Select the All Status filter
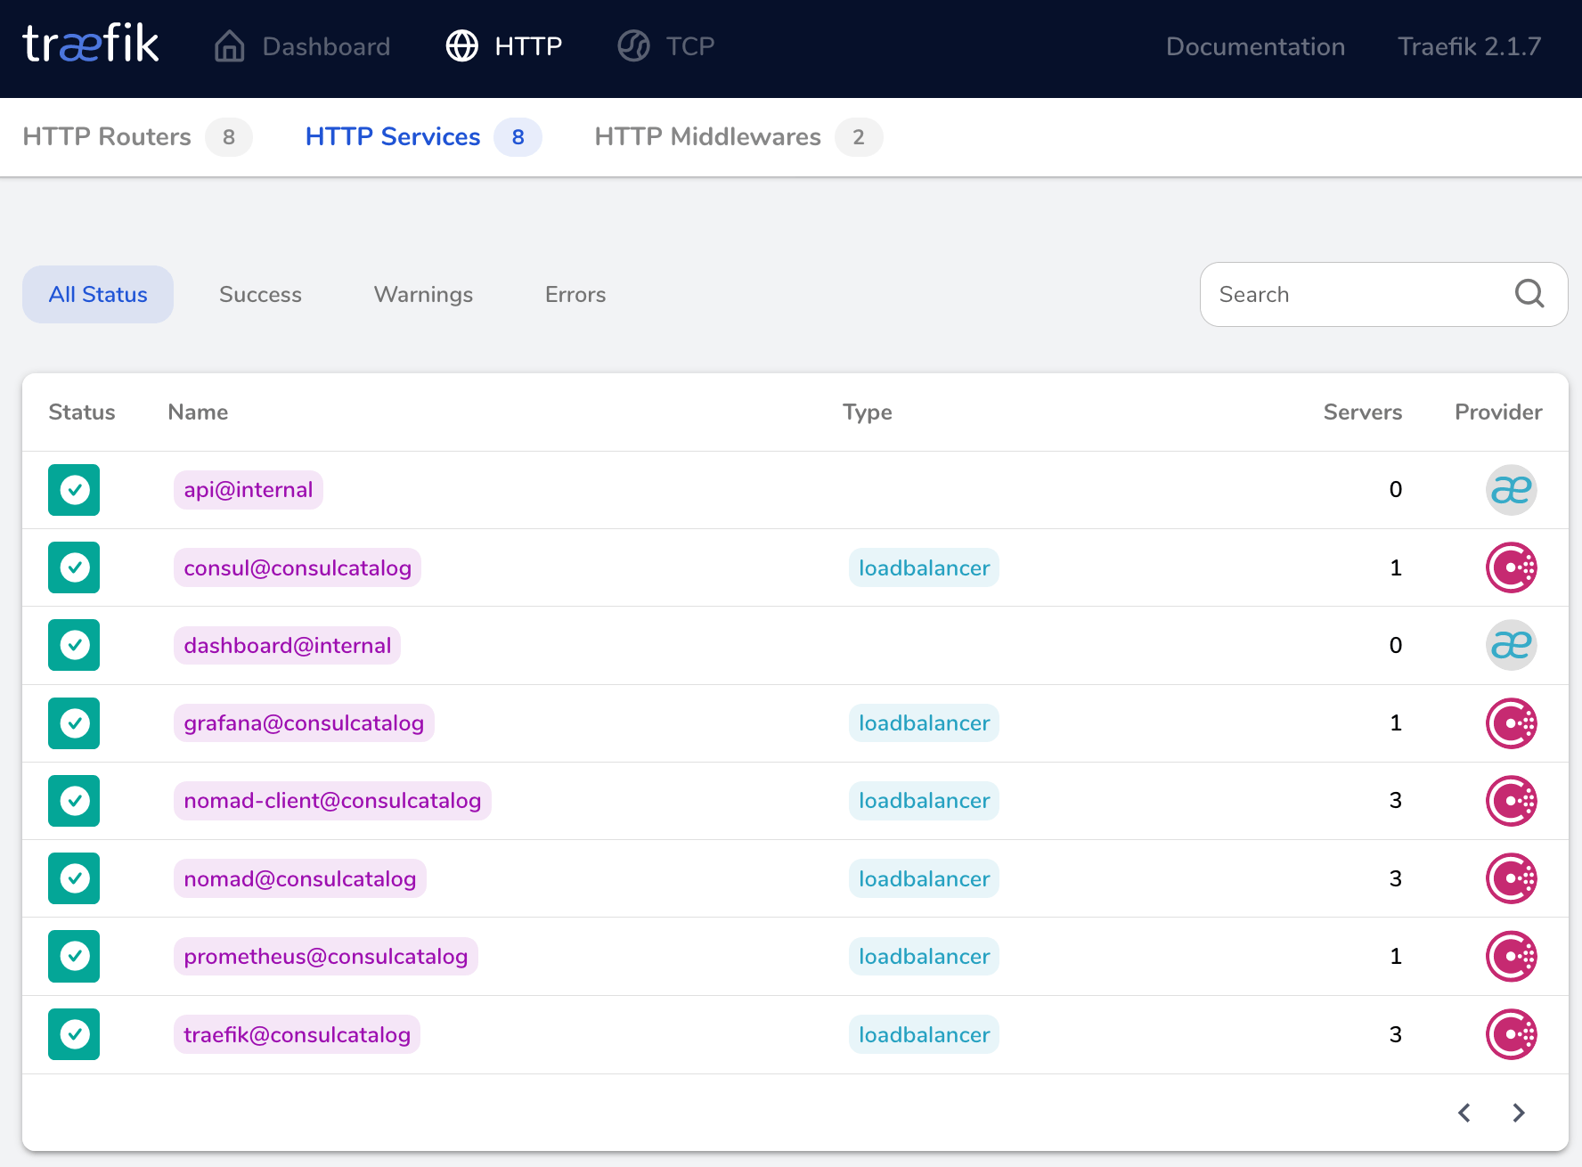This screenshot has width=1582, height=1167. click(98, 295)
